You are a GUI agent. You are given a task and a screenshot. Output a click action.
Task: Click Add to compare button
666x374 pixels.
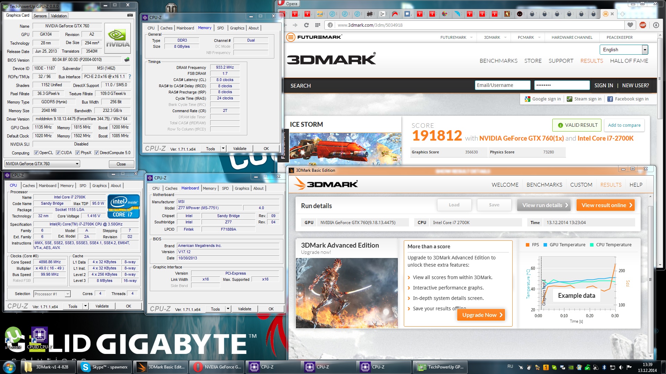click(x=624, y=125)
